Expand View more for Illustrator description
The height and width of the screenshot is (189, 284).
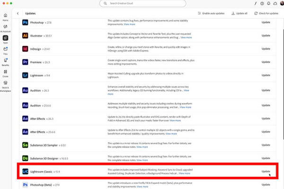point(186,37)
